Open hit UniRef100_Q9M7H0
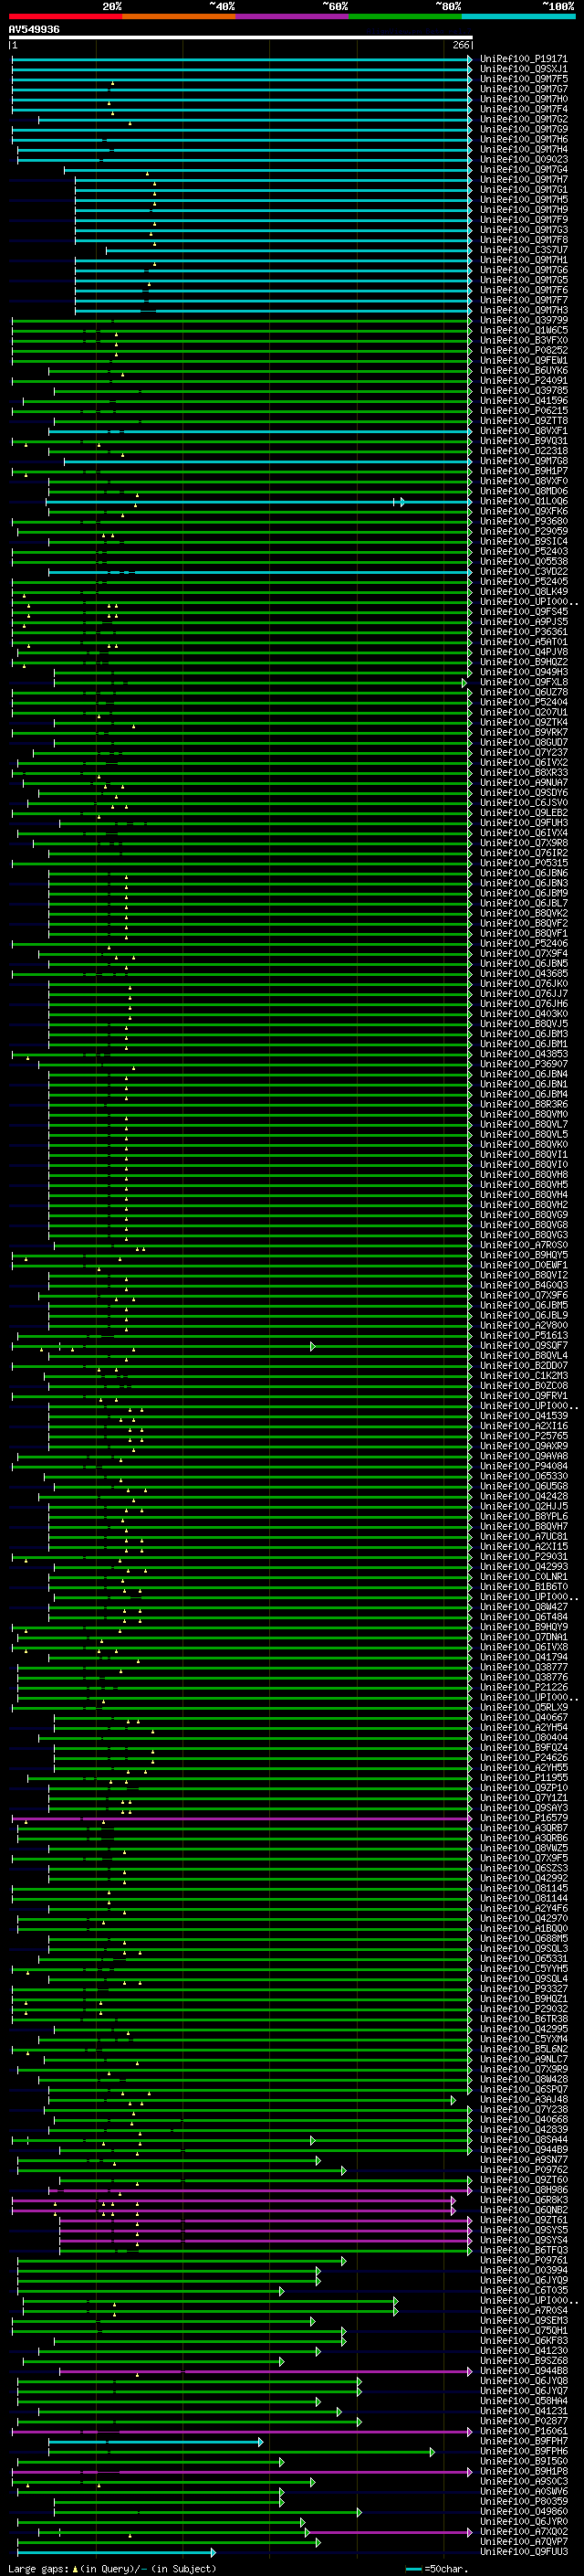The image size is (584, 2576). pyautogui.click(x=524, y=99)
